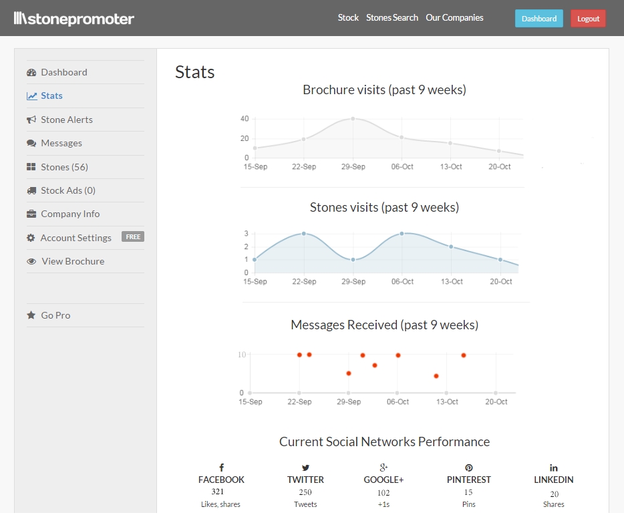Click the Facebook icon in social performance
The image size is (624, 529).
click(221, 468)
